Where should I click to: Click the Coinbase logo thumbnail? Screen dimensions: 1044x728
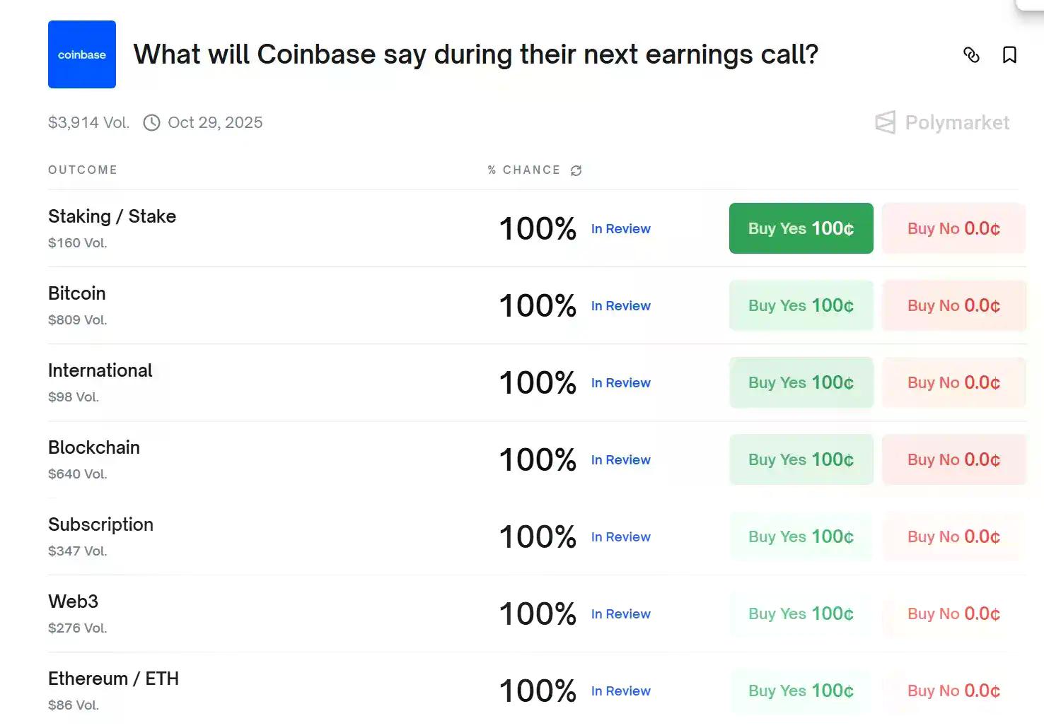[x=82, y=54]
